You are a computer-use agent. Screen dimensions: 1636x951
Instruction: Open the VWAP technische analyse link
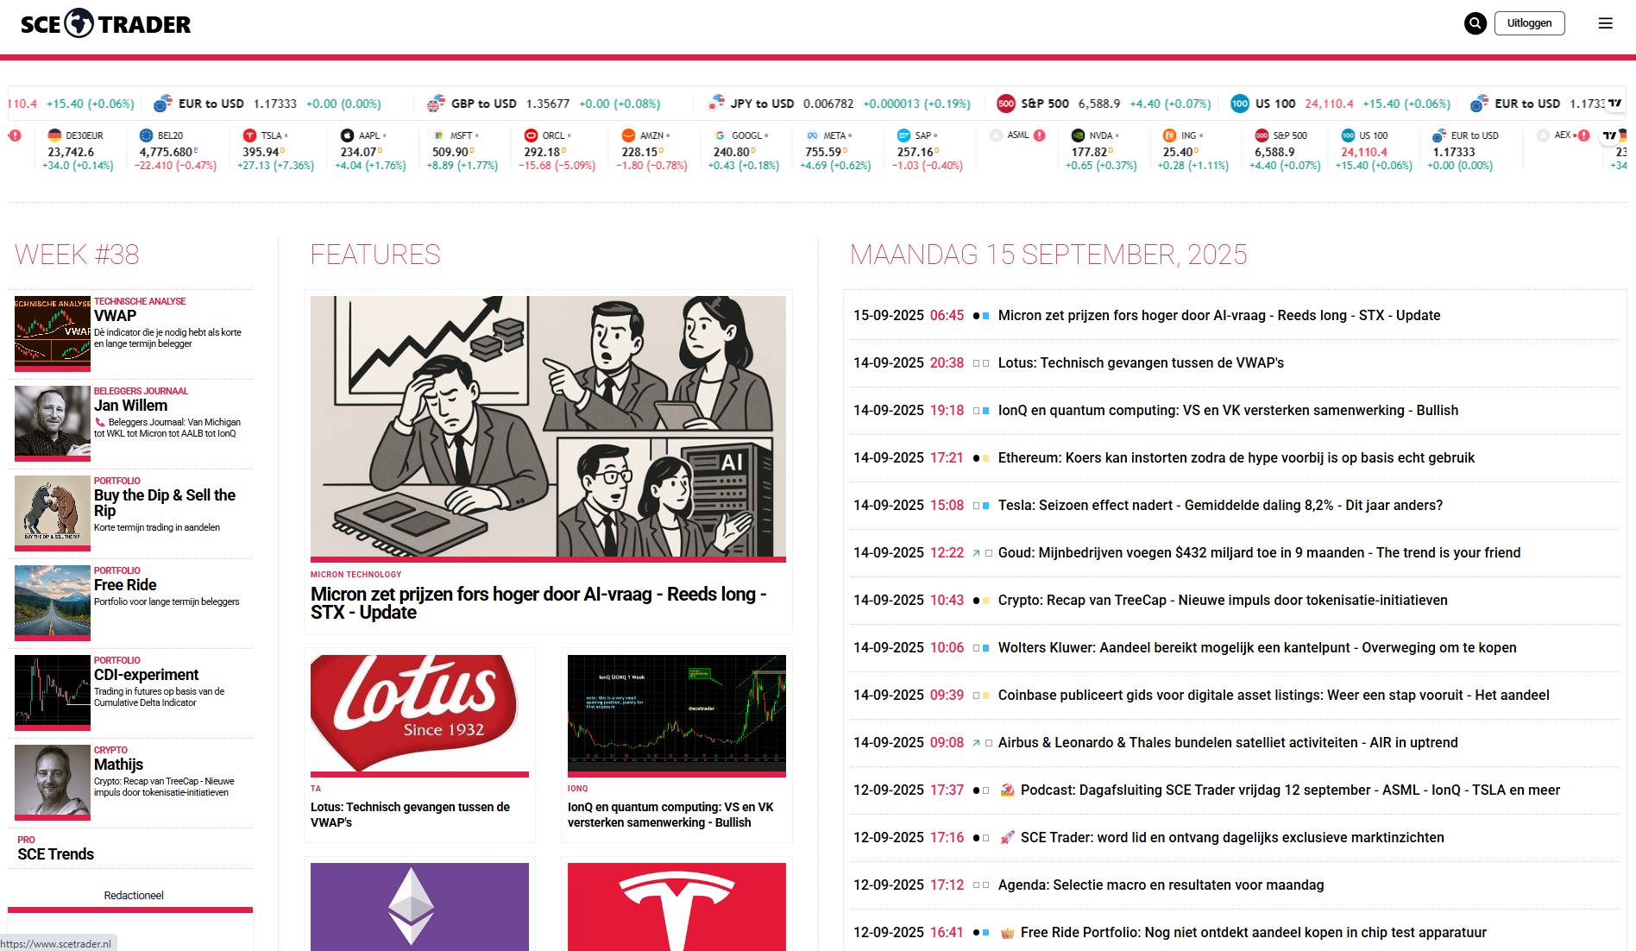pos(116,316)
